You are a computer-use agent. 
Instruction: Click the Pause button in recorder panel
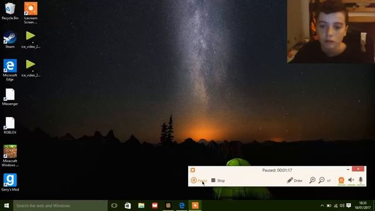199,181
